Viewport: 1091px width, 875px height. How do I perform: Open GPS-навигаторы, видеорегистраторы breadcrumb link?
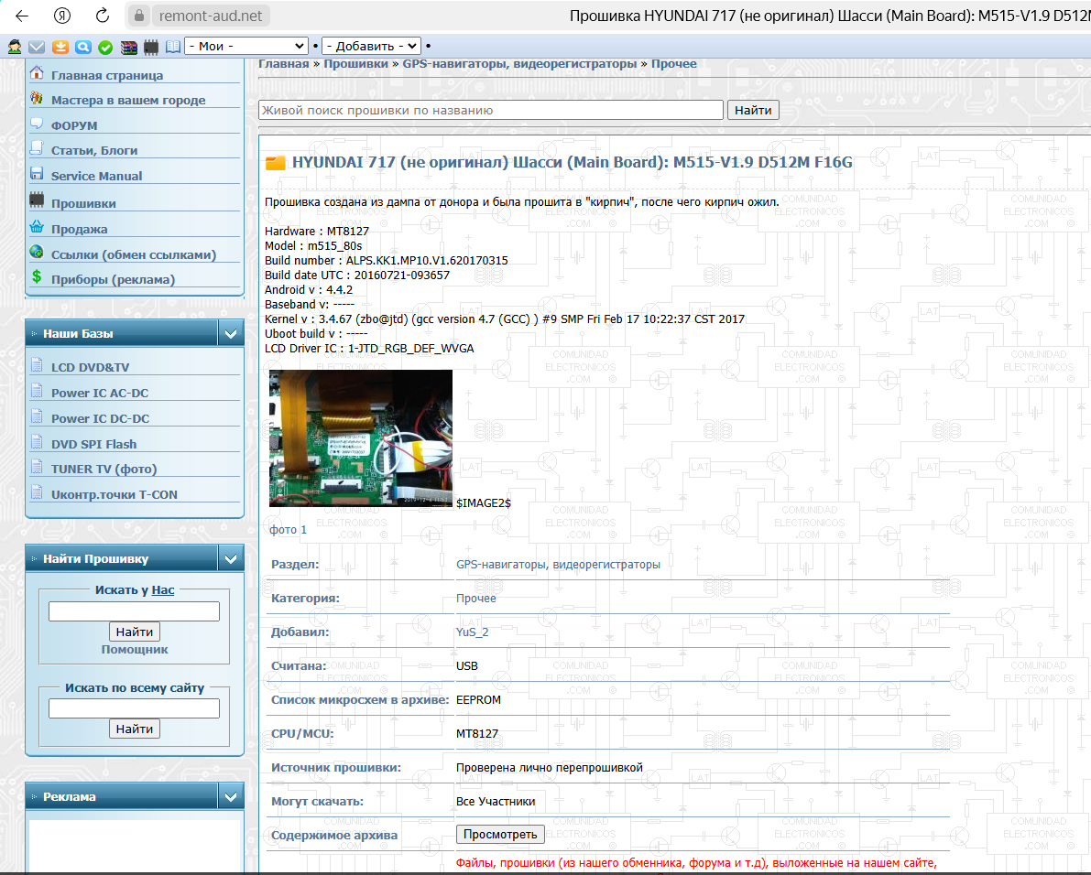click(519, 64)
